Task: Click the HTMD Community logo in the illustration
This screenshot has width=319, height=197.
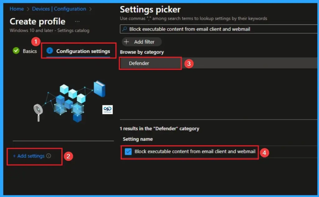Action: pyautogui.click(x=107, y=110)
